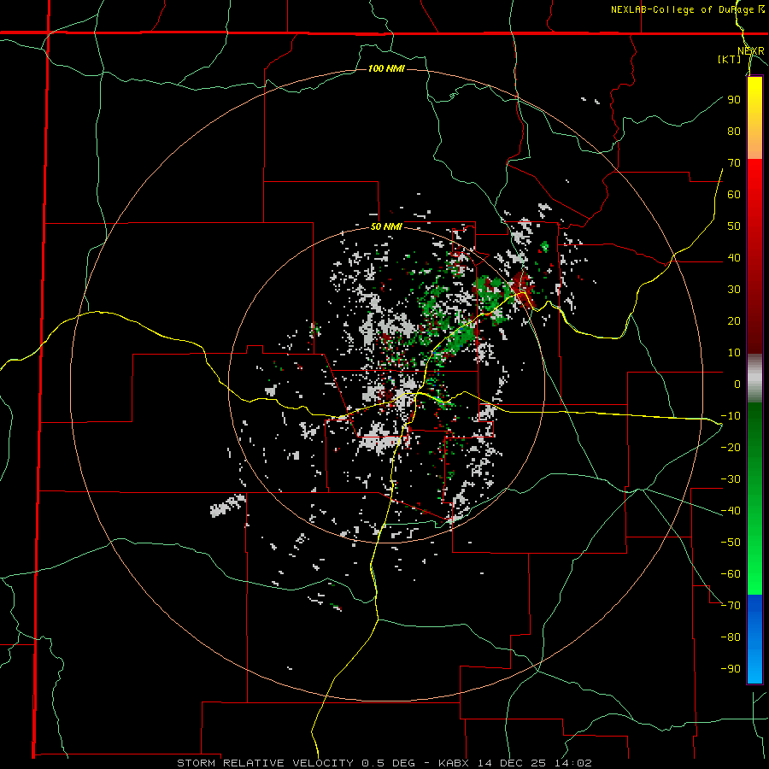This screenshot has width=769, height=769.
Task: Pick the gray zero-velocity colorbar band
Action: click(x=754, y=379)
